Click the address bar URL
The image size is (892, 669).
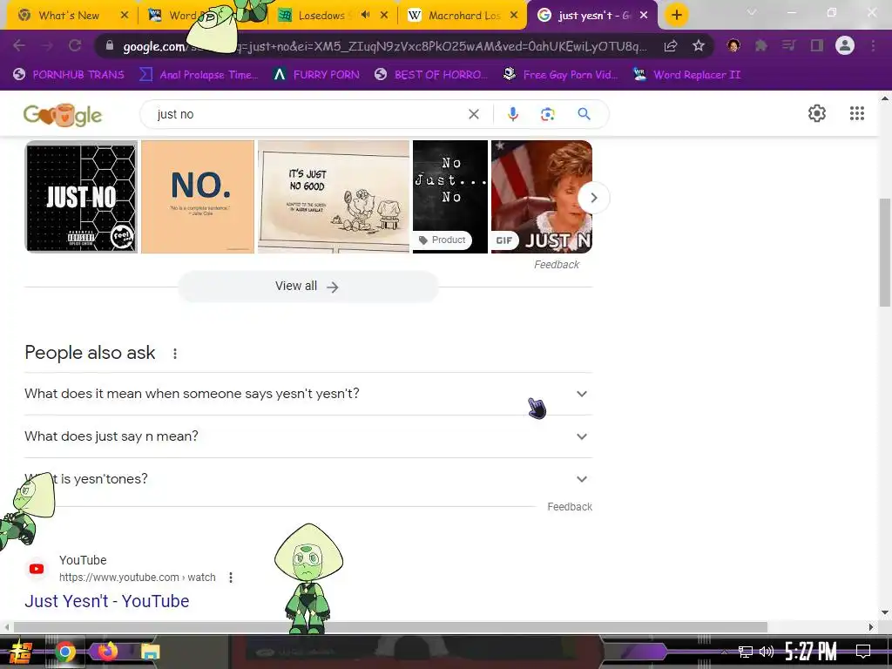click(384, 46)
